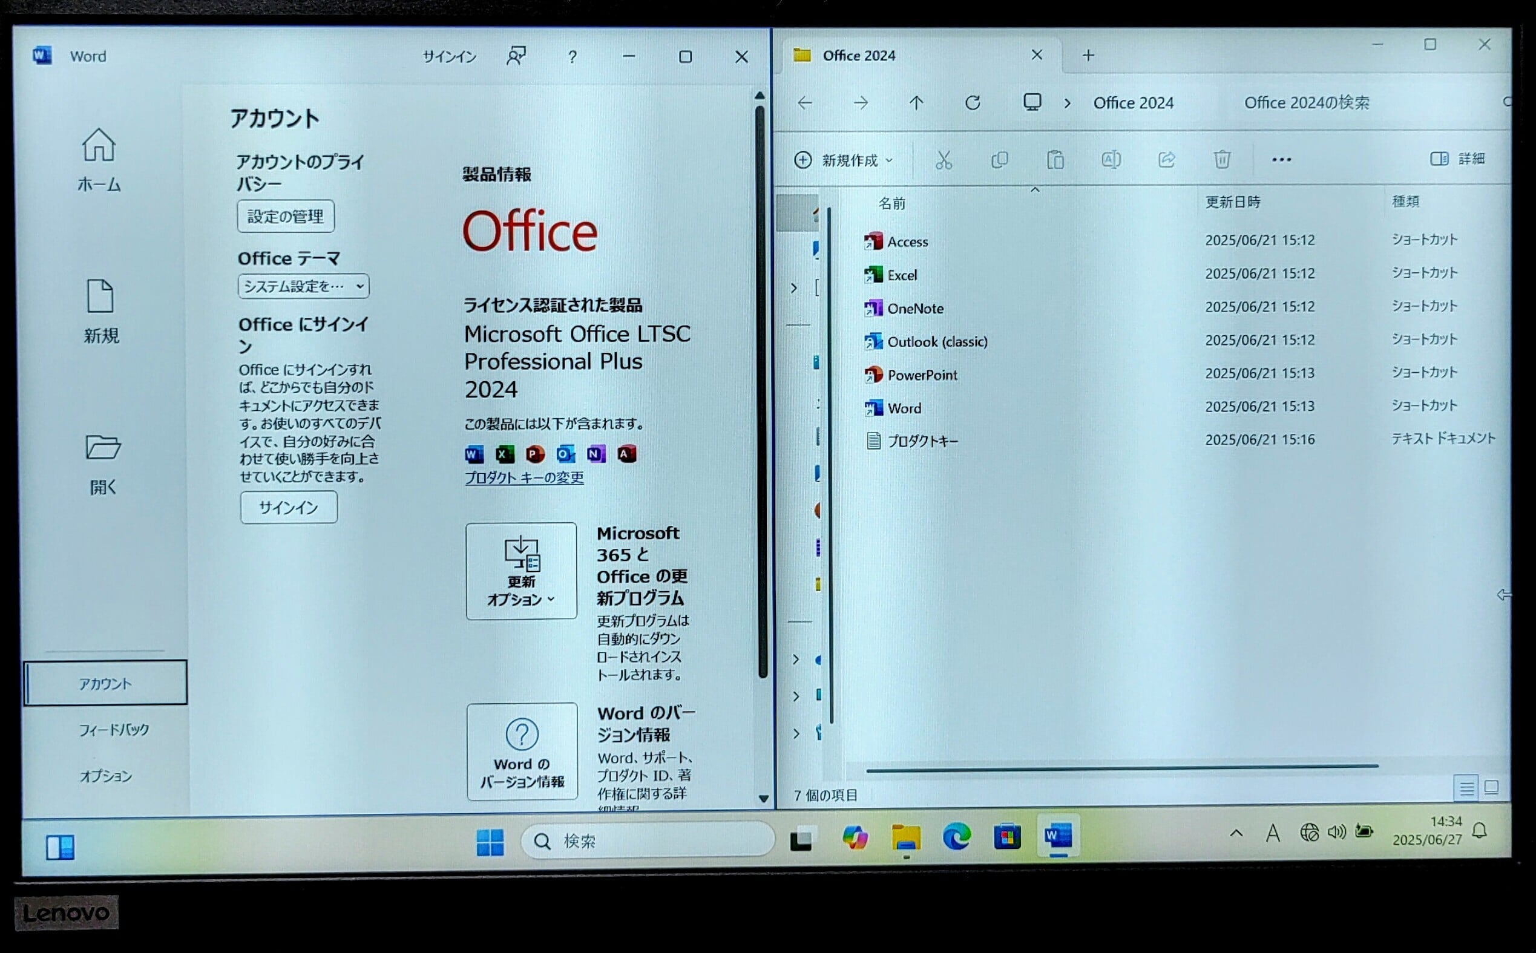Switch to large icons view toggle
This screenshot has width=1536, height=953.
(x=1491, y=787)
